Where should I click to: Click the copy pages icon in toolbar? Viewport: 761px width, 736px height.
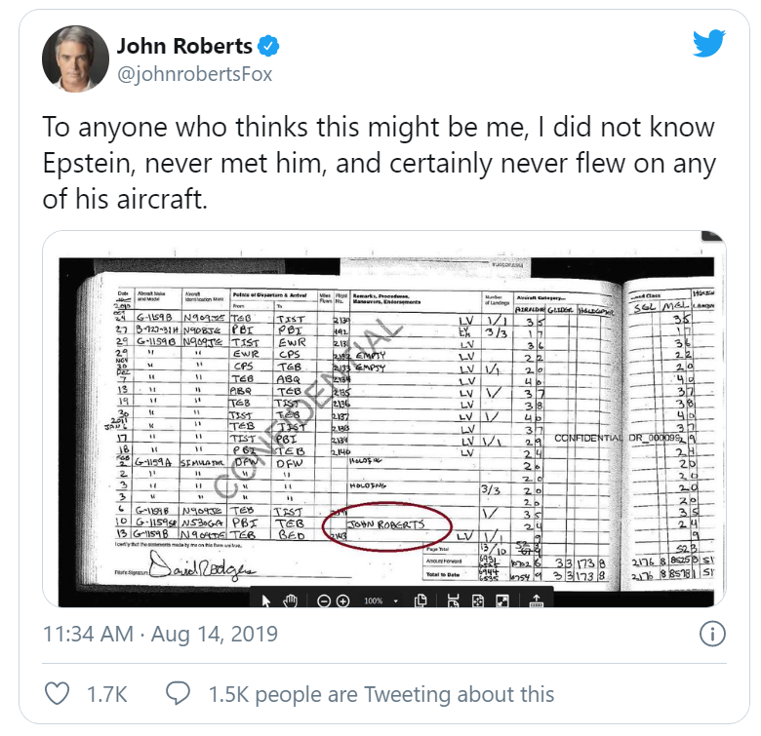point(422,600)
